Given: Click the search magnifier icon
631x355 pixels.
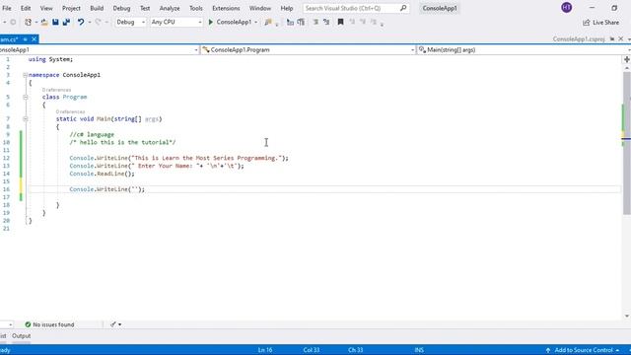Looking at the screenshot, I should click(403, 8).
